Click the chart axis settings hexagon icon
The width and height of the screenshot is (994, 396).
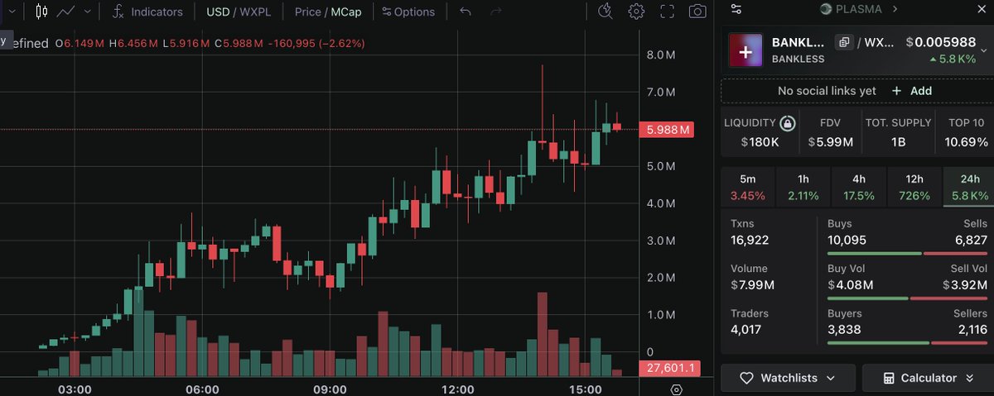click(677, 389)
